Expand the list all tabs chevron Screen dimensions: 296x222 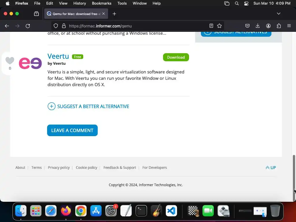point(279,14)
